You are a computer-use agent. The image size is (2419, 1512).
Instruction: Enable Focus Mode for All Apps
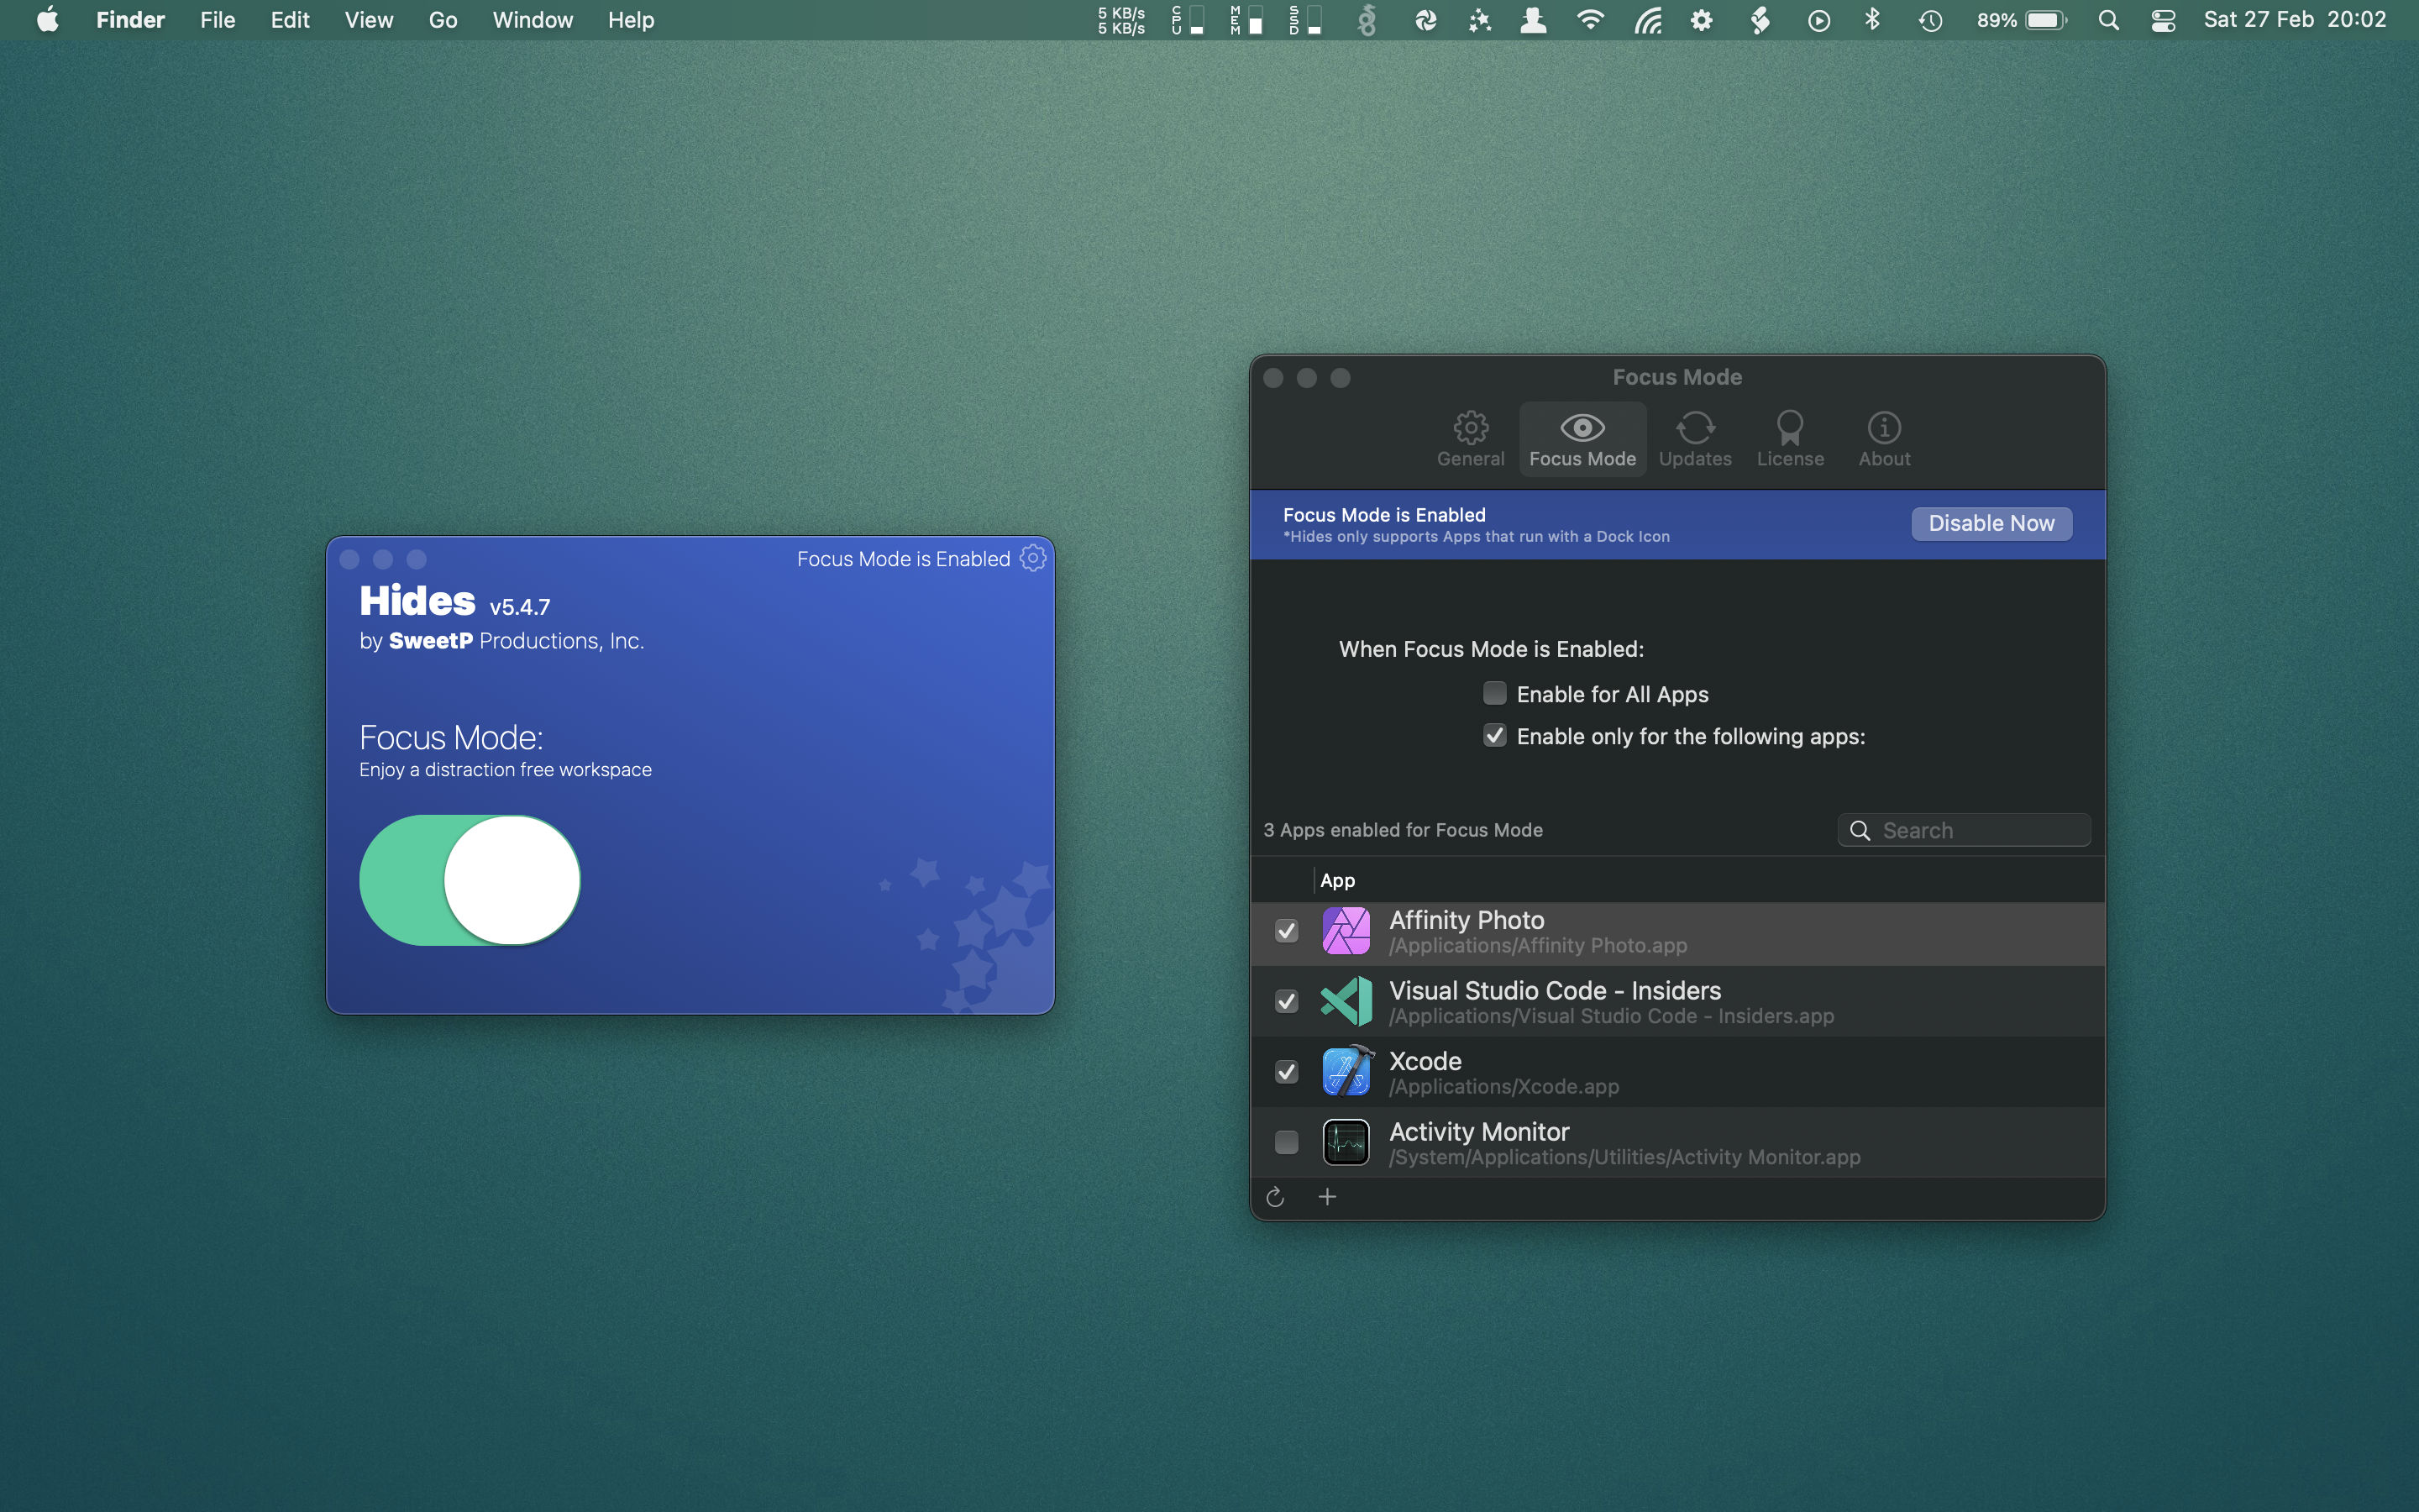click(x=1493, y=693)
